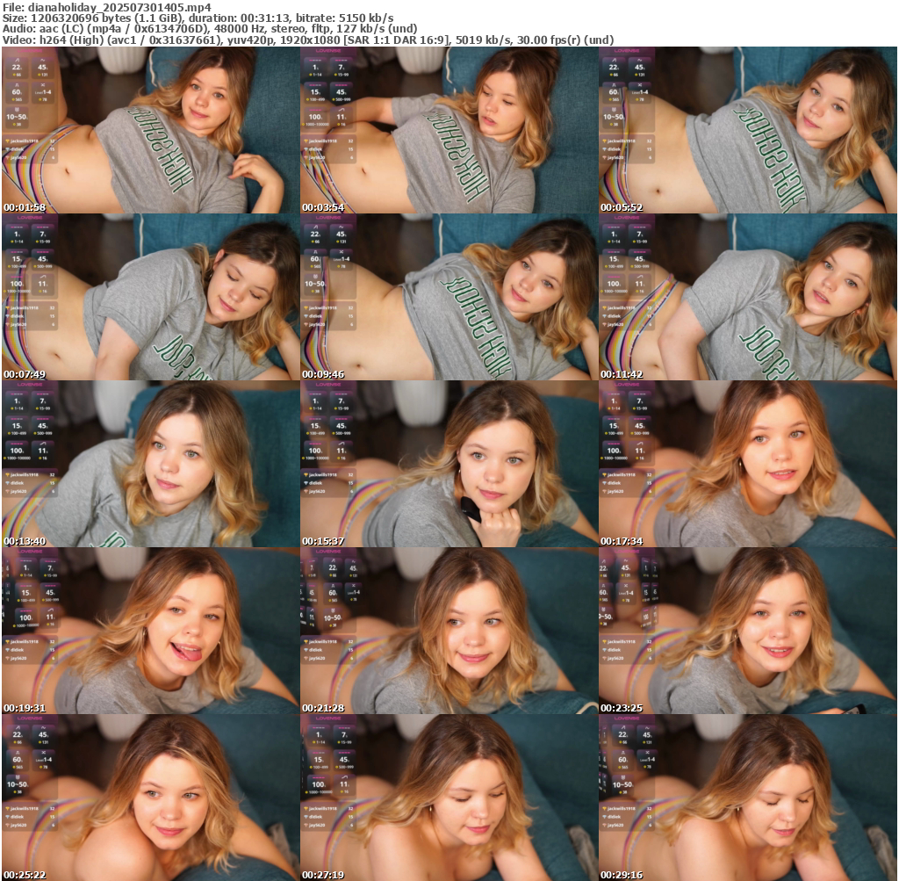Open the frame with timestamp 00:03:54
Screen dimensions: 899x881
pos(449,130)
